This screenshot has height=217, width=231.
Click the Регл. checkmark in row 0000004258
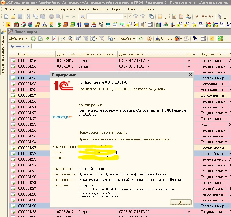[x=189, y=60]
